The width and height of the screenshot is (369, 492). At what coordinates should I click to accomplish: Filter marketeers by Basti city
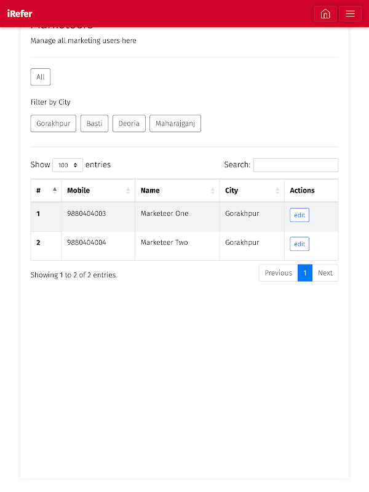(94, 124)
